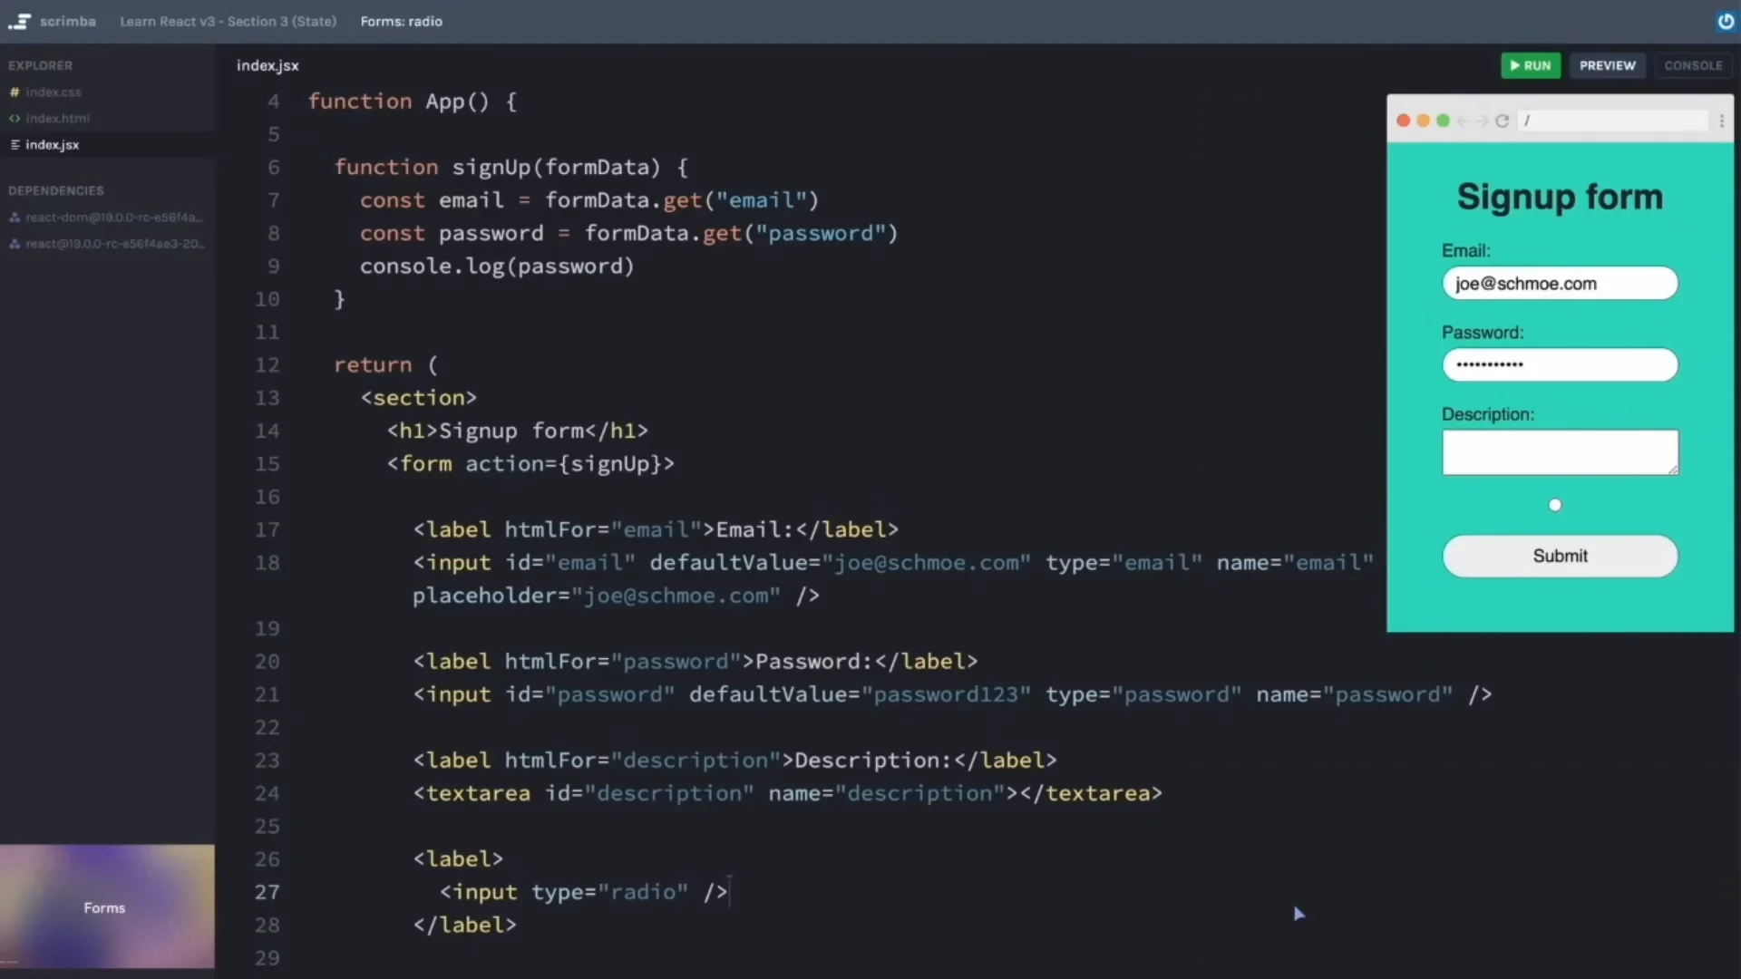Click the green zoom circle of the preview window
Image resolution: width=1741 pixels, height=979 pixels.
(1442, 120)
